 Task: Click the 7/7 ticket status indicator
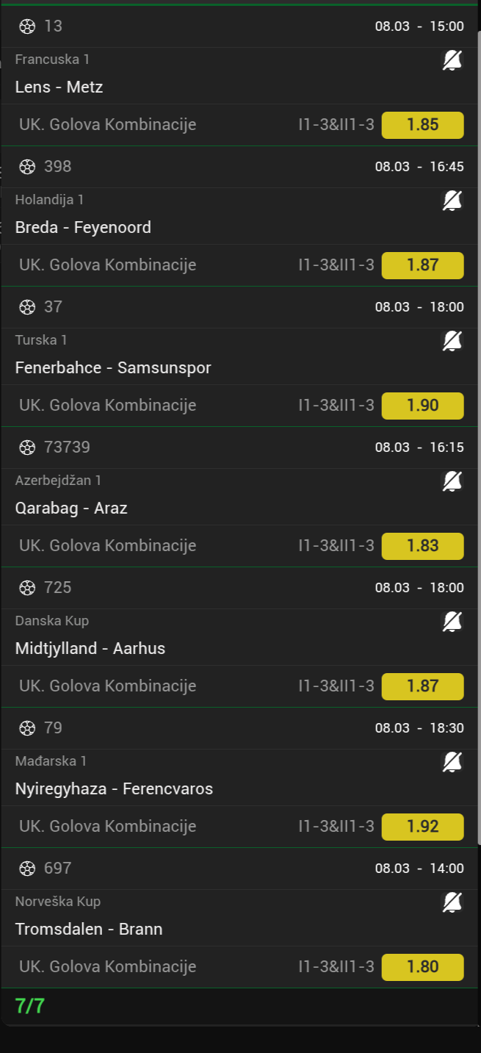click(x=30, y=1007)
